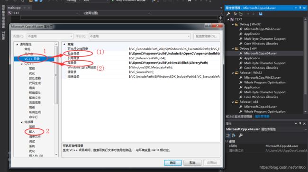
Task: Click the 确定 button
Action: click(172, 163)
